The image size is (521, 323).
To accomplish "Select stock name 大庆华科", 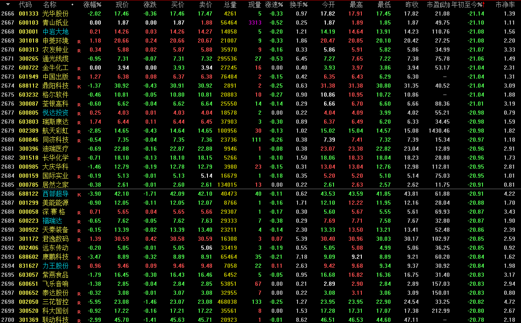I will click(56, 167).
